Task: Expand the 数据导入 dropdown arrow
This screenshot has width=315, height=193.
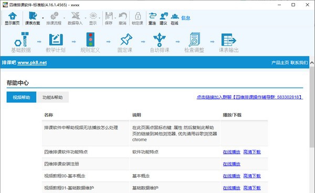Action: (x=86, y=18)
